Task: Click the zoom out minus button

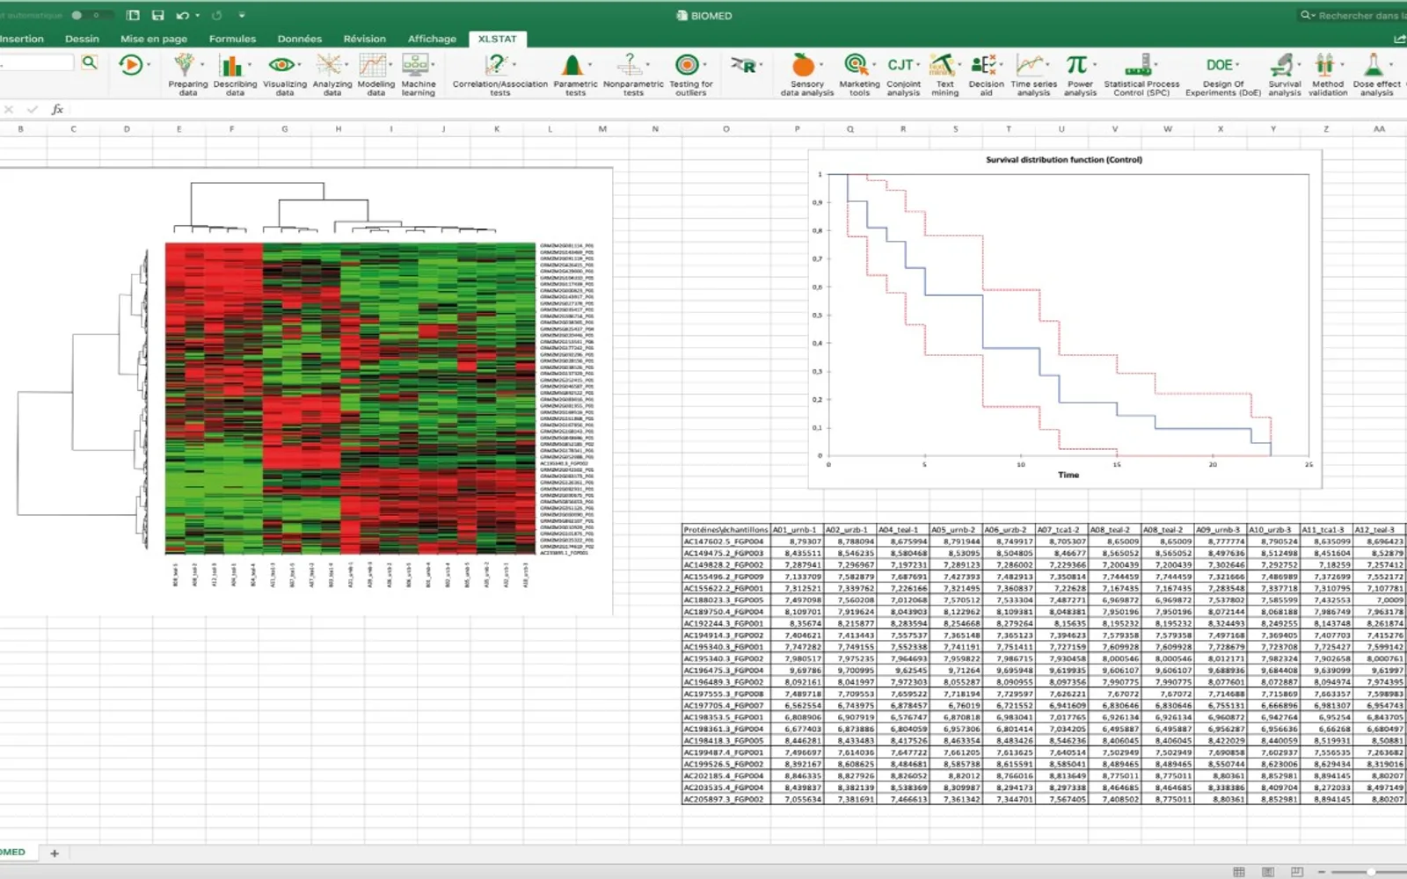Action: pos(1321,871)
